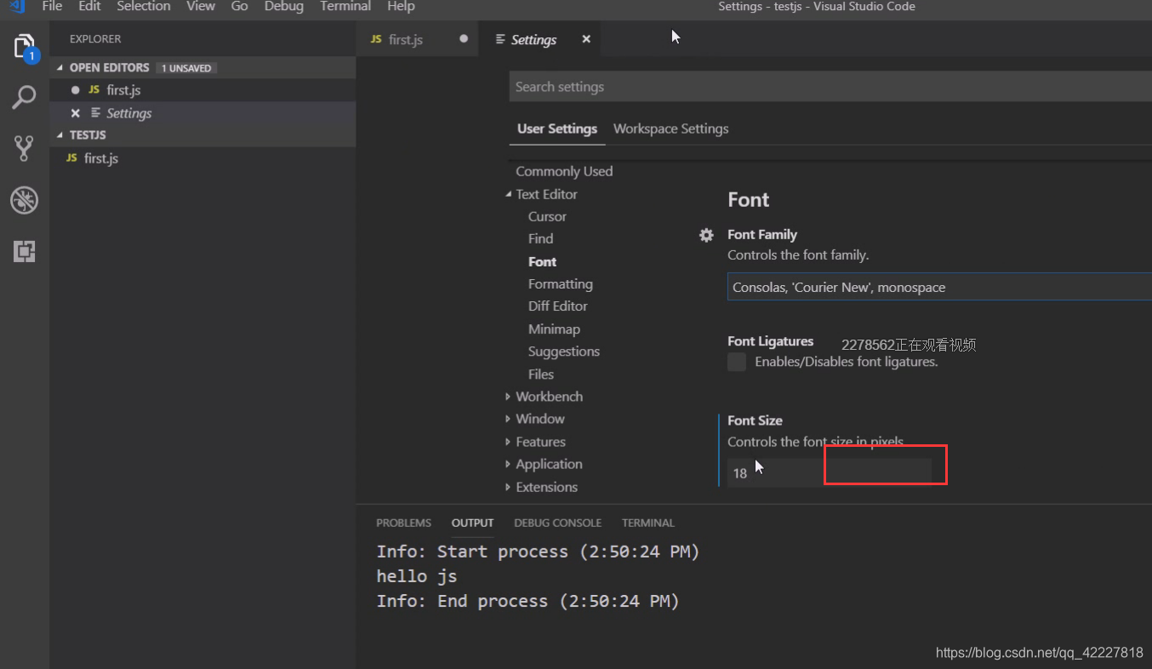Click the 'Info: Start process' output line
Screen dimensions: 1152x669
tap(538, 552)
